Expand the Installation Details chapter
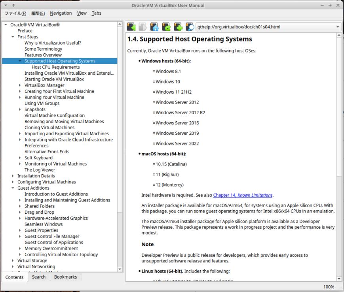The width and height of the screenshot is (344, 292). [x=13, y=176]
